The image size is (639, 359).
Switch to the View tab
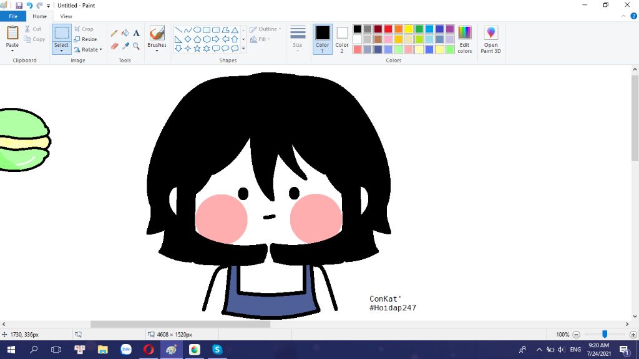point(66,16)
